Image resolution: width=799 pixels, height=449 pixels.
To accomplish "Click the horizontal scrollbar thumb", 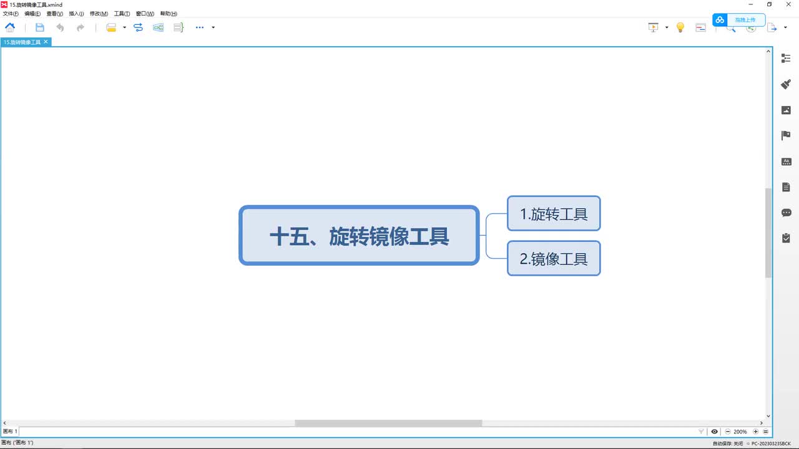I will (388, 423).
